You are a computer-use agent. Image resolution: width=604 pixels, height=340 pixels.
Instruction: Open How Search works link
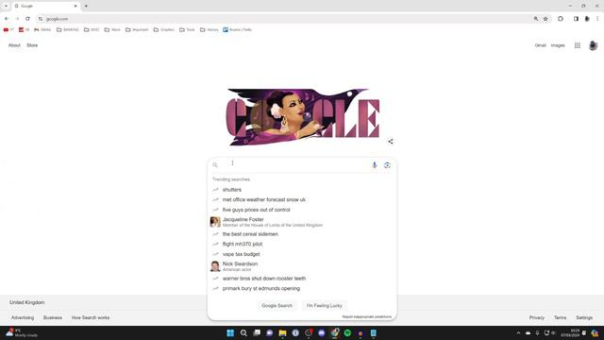(x=91, y=317)
